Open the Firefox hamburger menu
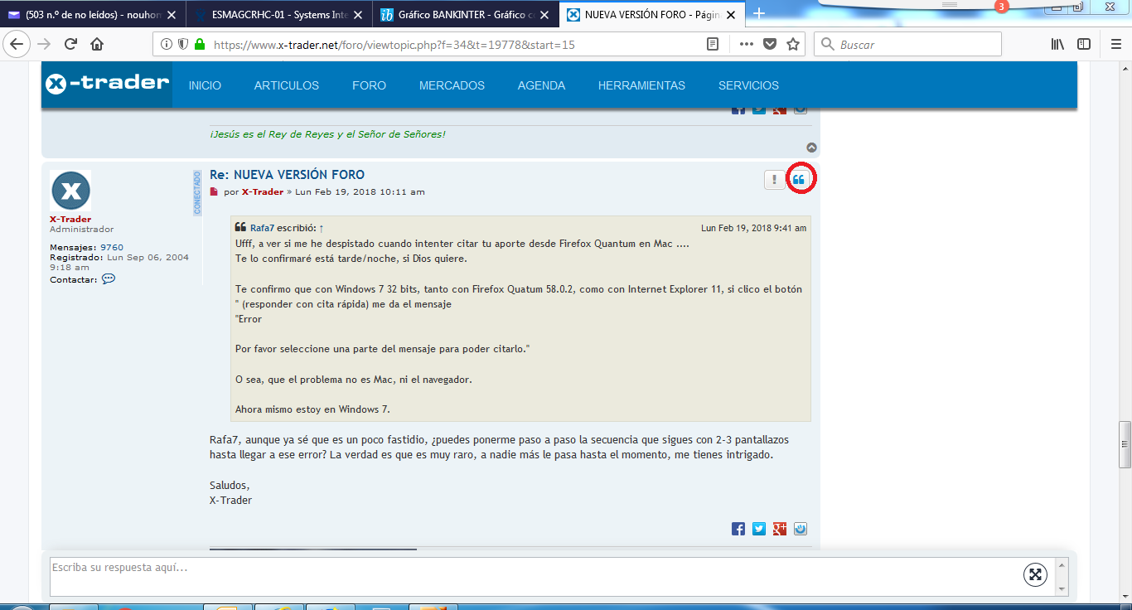This screenshot has height=610, width=1132. [x=1115, y=45]
